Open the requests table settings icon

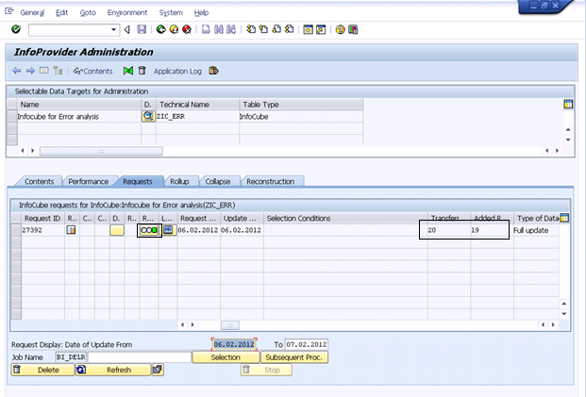[x=564, y=218]
